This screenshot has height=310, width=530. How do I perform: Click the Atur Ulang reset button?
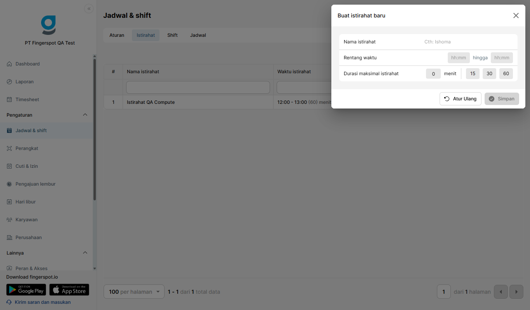coord(461,99)
